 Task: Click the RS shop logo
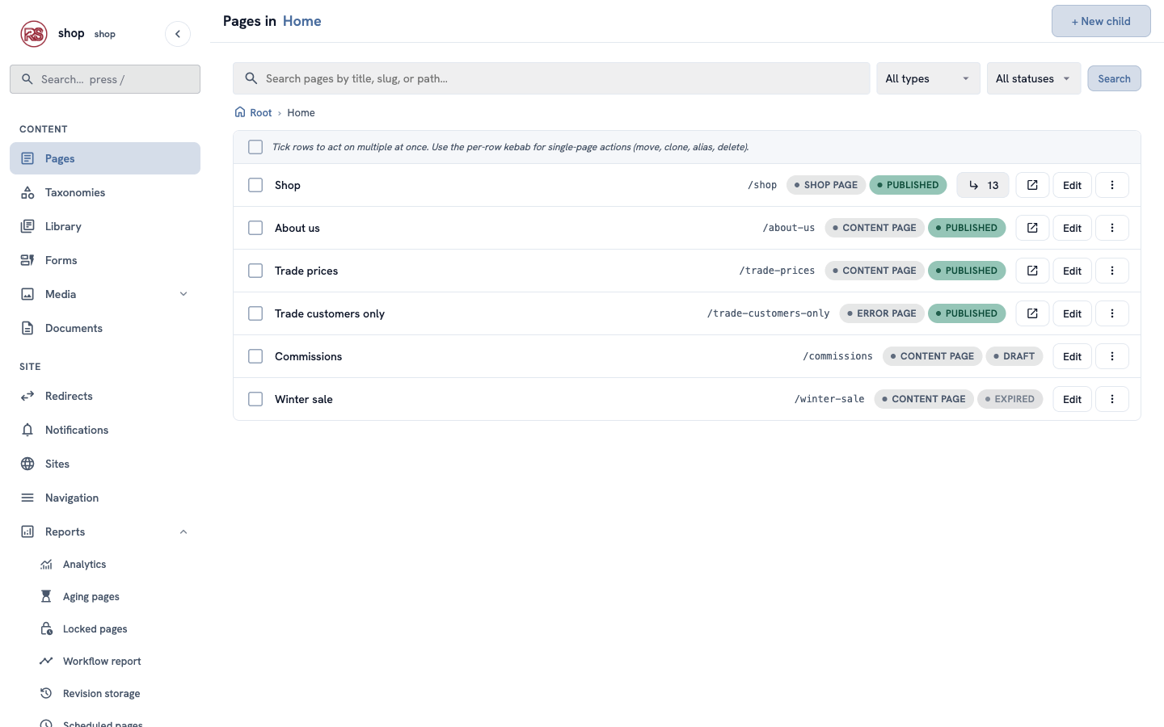pos(34,34)
